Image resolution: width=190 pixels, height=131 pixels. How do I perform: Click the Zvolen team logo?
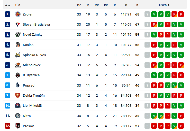[x=18, y=14]
